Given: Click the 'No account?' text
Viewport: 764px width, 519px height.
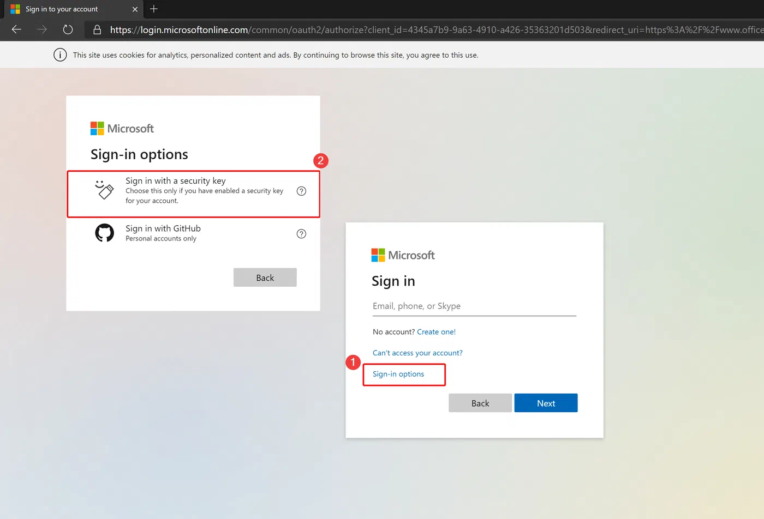Looking at the screenshot, I should [393, 332].
